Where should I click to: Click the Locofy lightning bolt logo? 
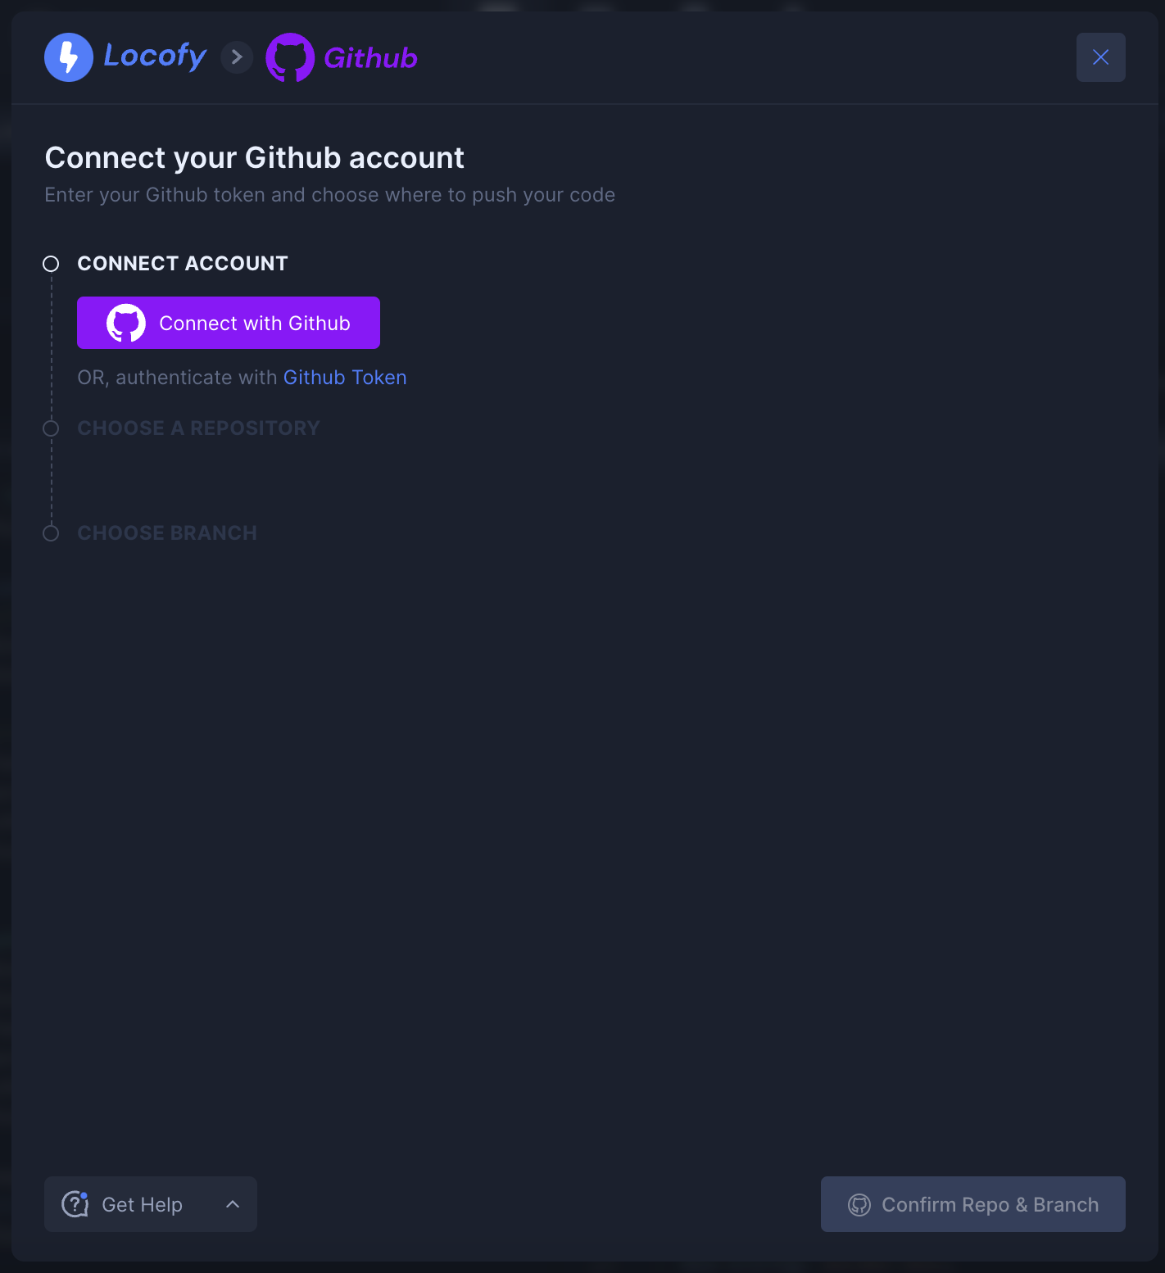[x=69, y=57]
